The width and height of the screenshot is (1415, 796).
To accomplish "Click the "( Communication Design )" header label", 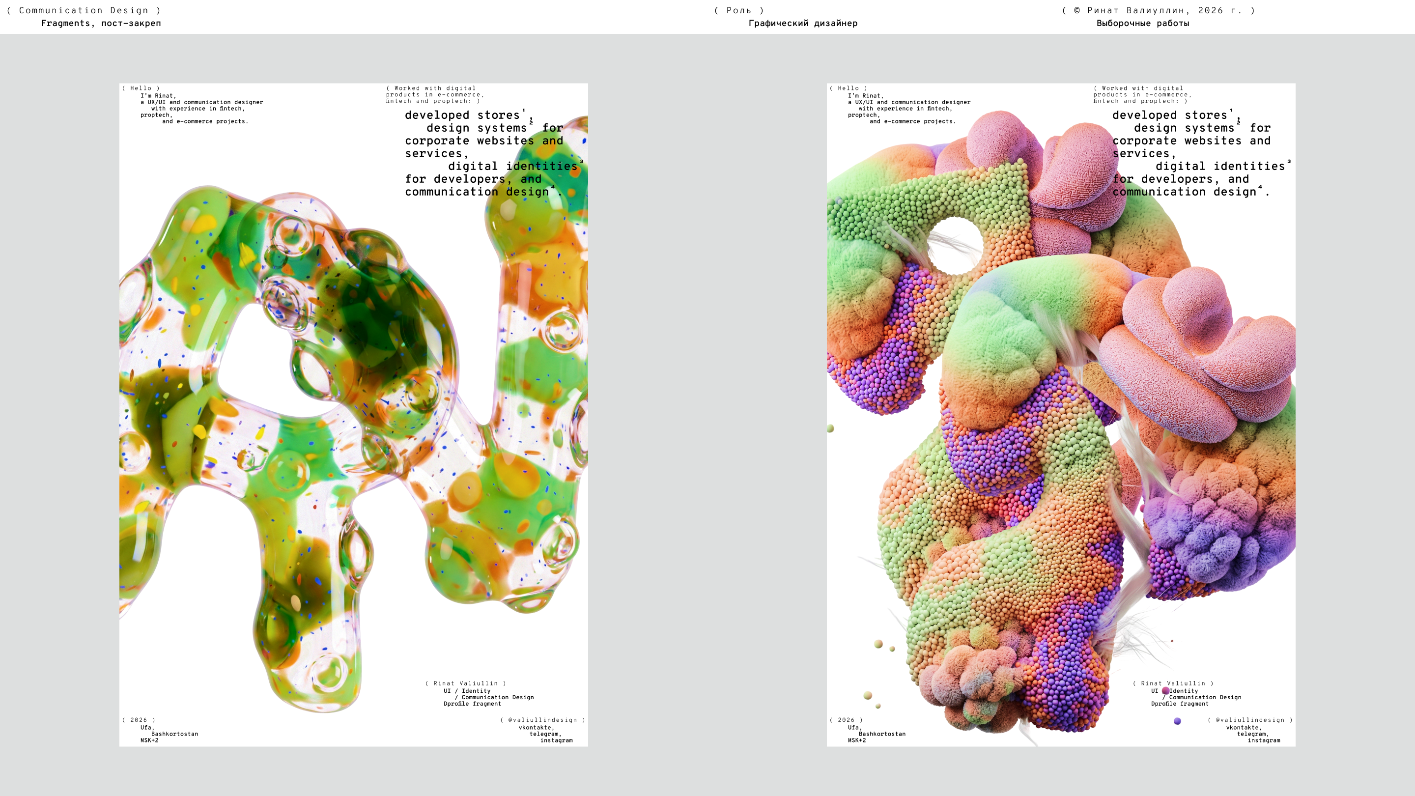I will [x=84, y=10].
